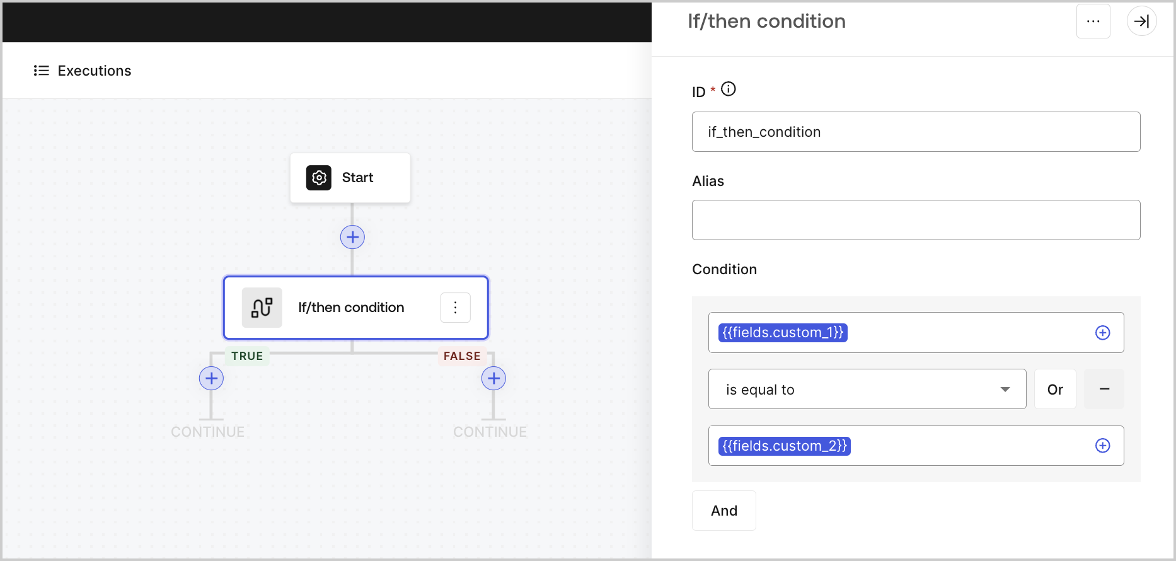This screenshot has width=1176, height=561.
Task: Add a step on the TRUE branch
Action: click(211, 378)
